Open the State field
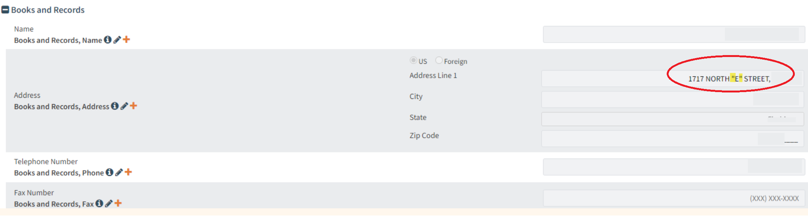The width and height of the screenshot is (808, 217). coord(672,119)
